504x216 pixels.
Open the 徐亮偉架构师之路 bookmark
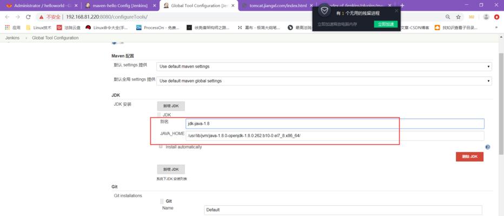pos(208,28)
